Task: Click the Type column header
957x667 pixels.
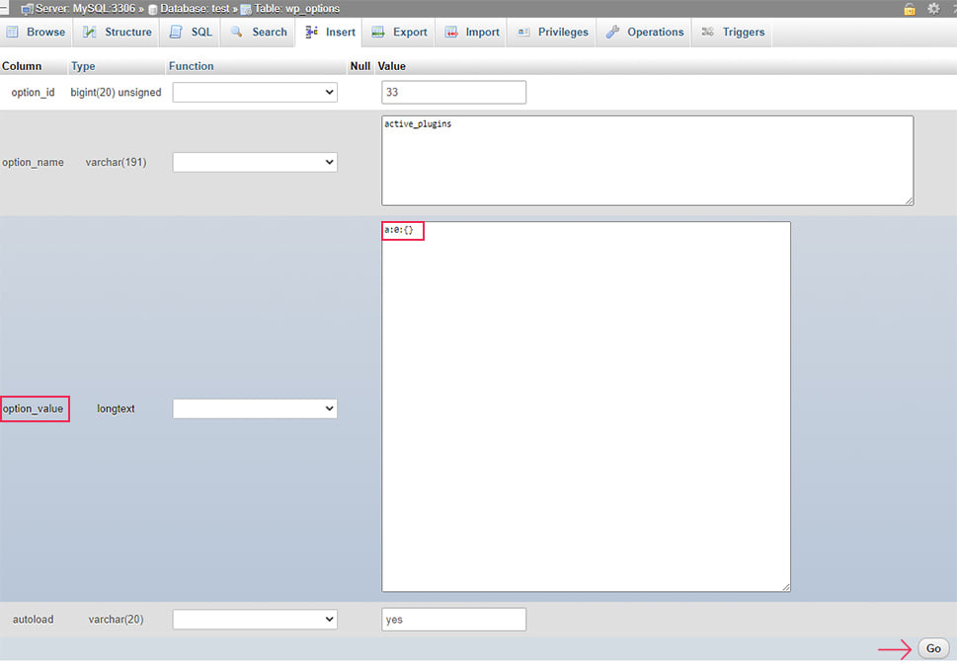Action: 83,66
